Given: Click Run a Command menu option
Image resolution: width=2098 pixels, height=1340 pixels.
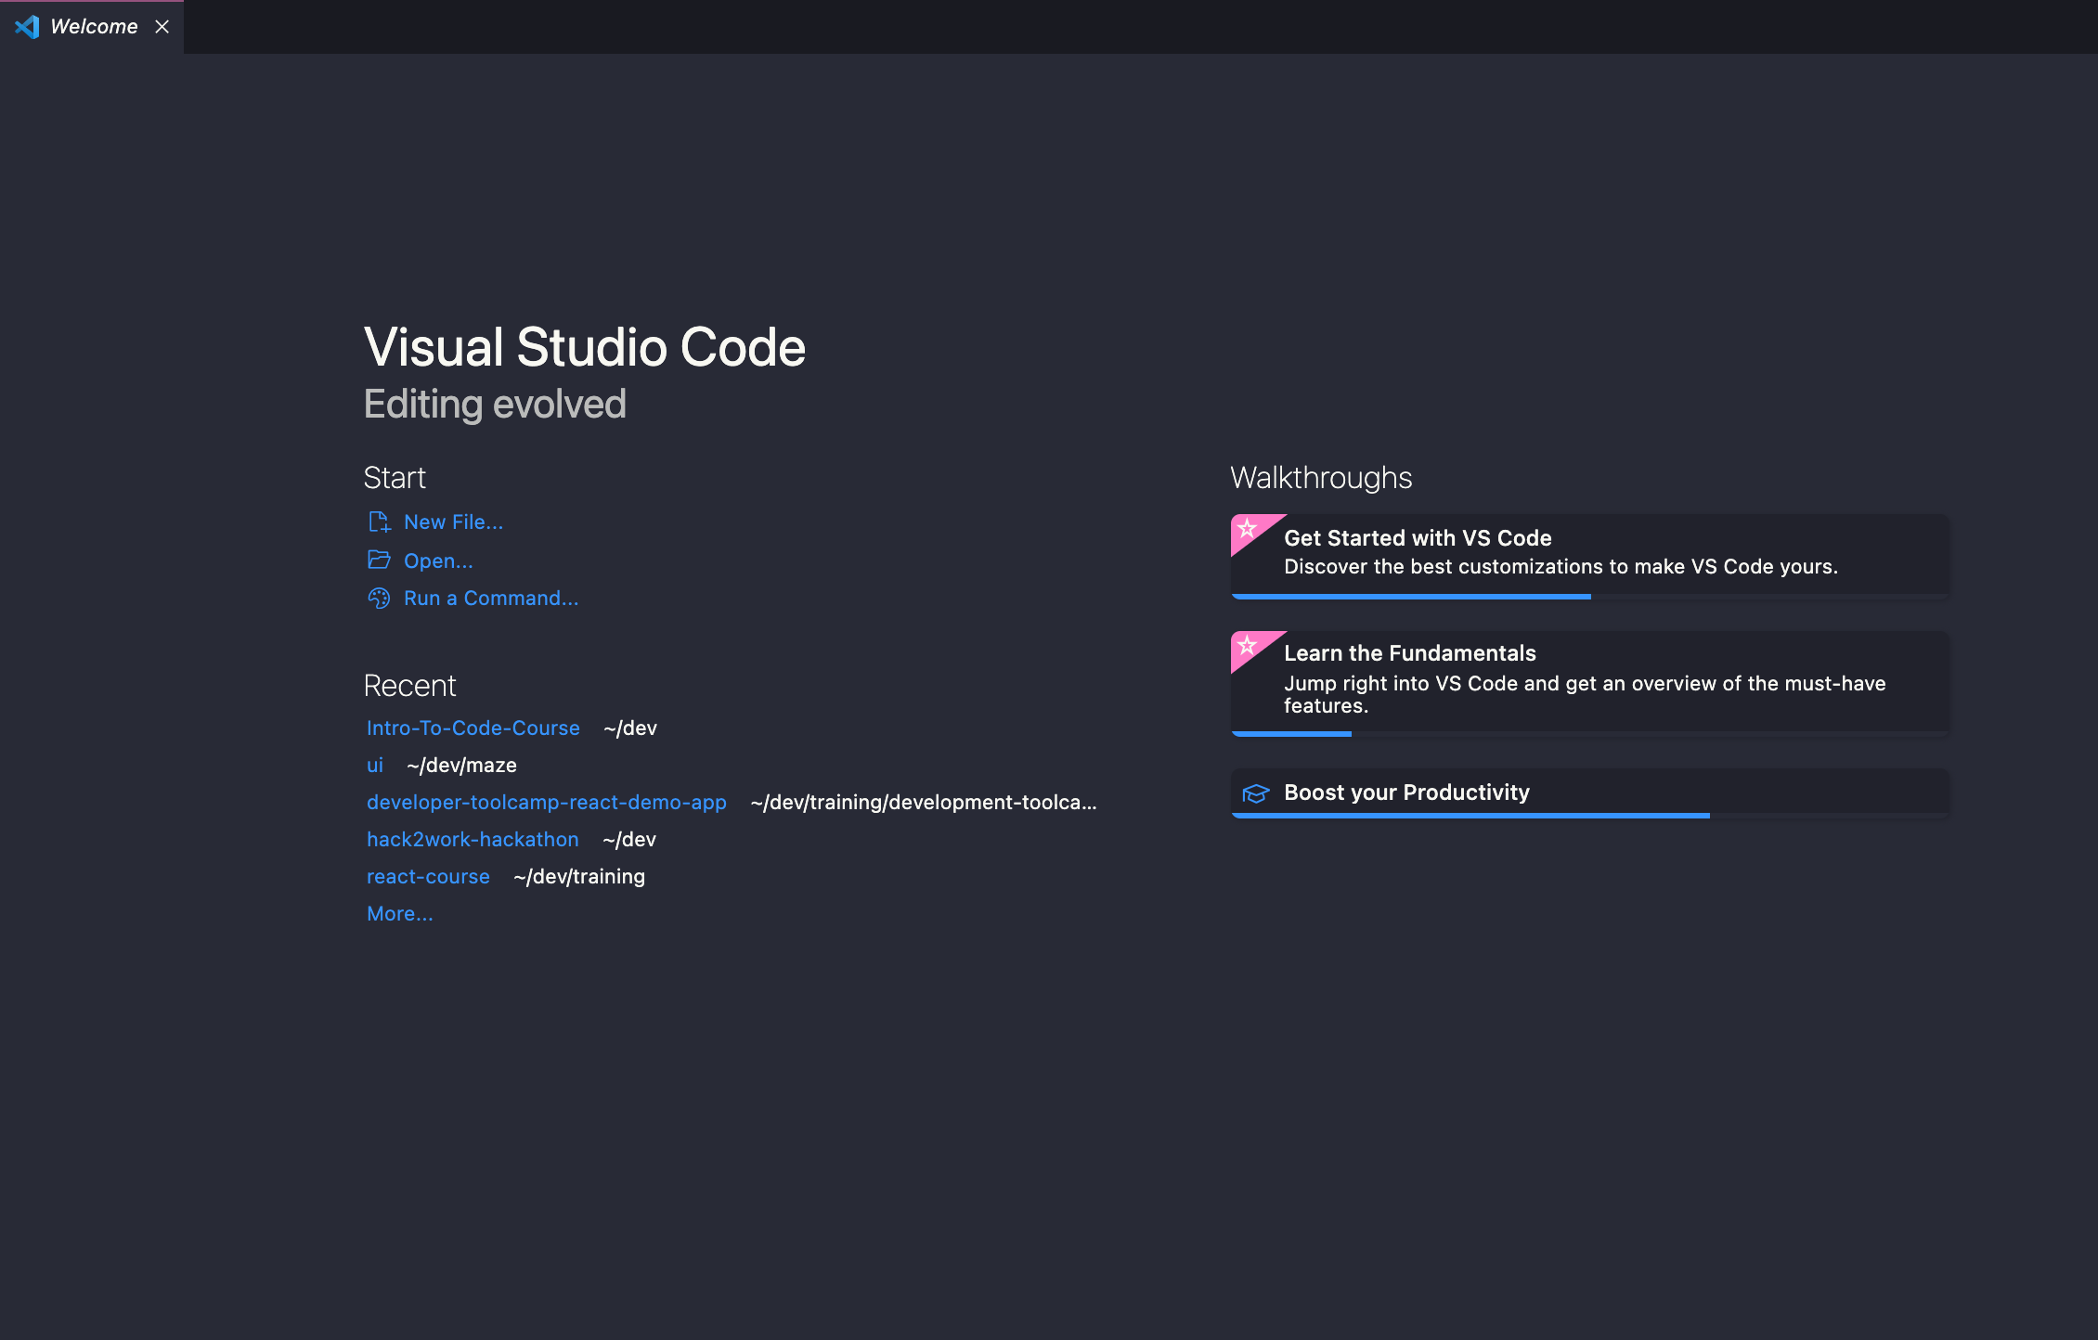Looking at the screenshot, I should (489, 598).
